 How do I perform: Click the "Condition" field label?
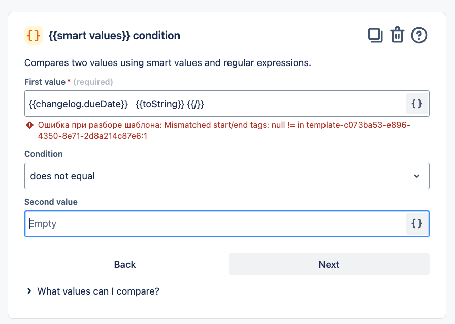tap(44, 154)
